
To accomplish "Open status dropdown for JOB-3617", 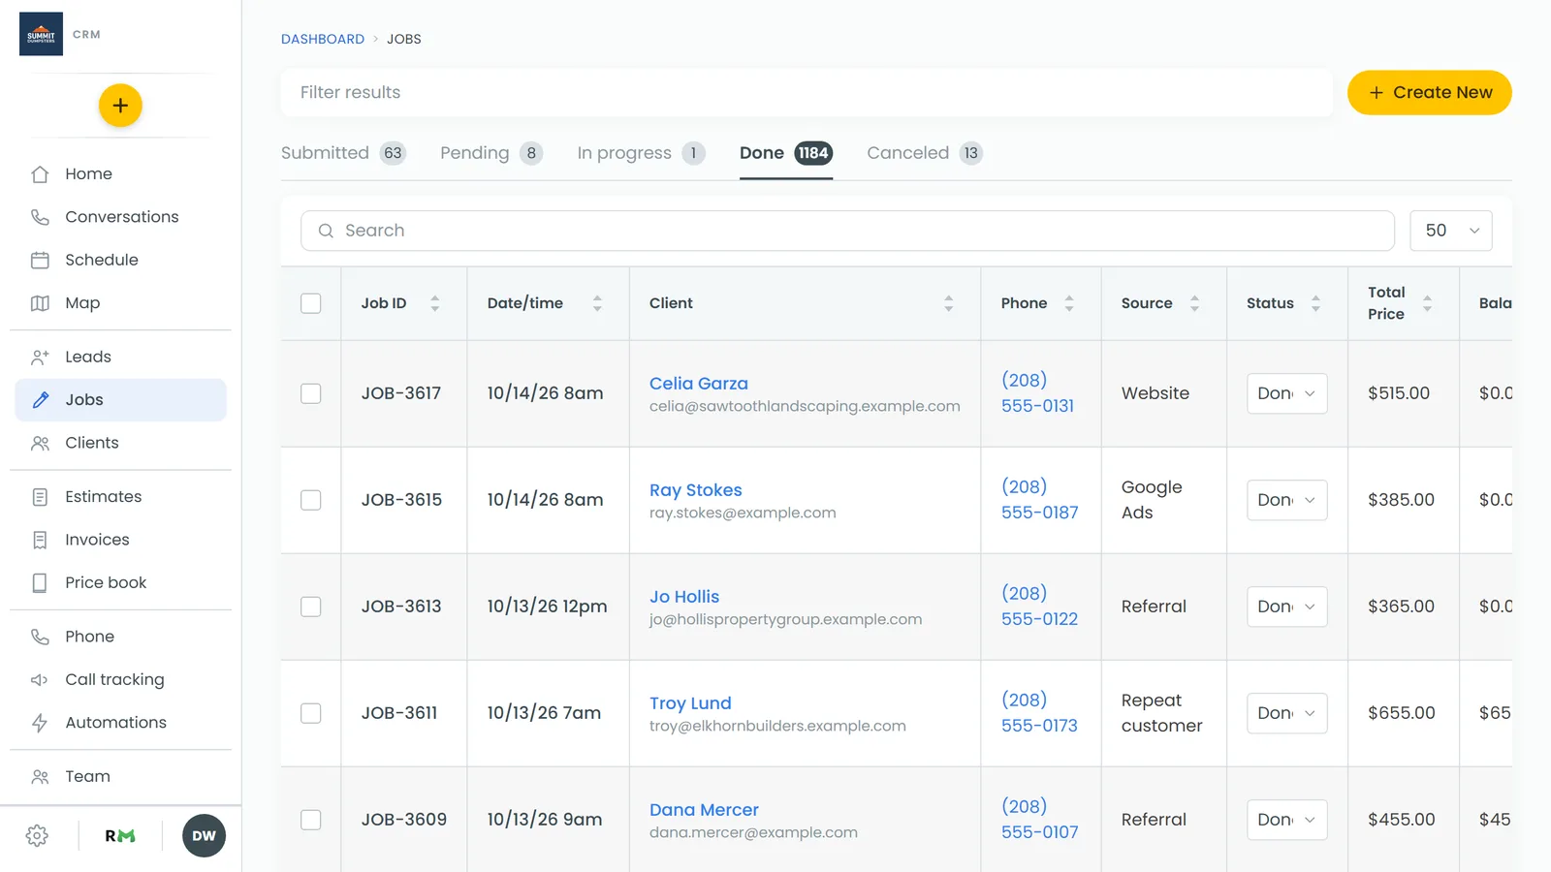I will [1286, 393].
